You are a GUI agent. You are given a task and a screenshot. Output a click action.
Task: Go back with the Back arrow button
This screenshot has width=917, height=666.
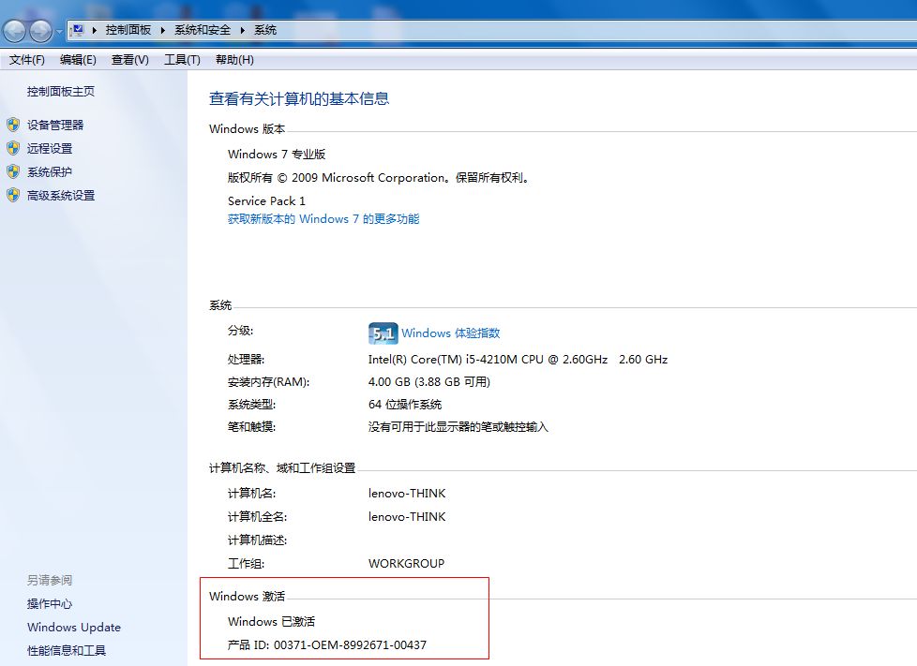pyautogui.click(x=15, y=31)
